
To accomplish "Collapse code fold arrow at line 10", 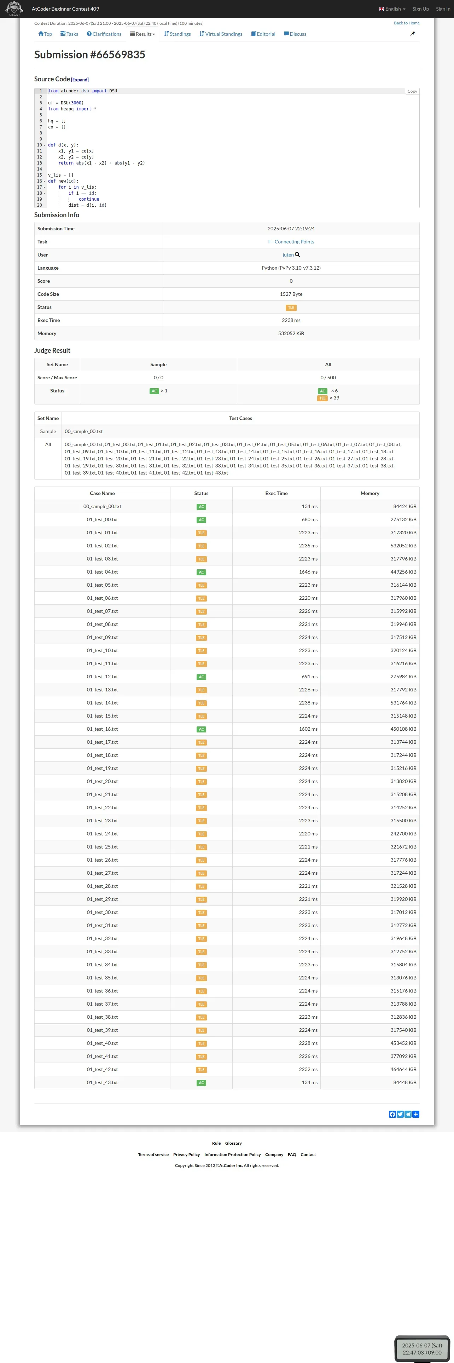I will 45,145.
